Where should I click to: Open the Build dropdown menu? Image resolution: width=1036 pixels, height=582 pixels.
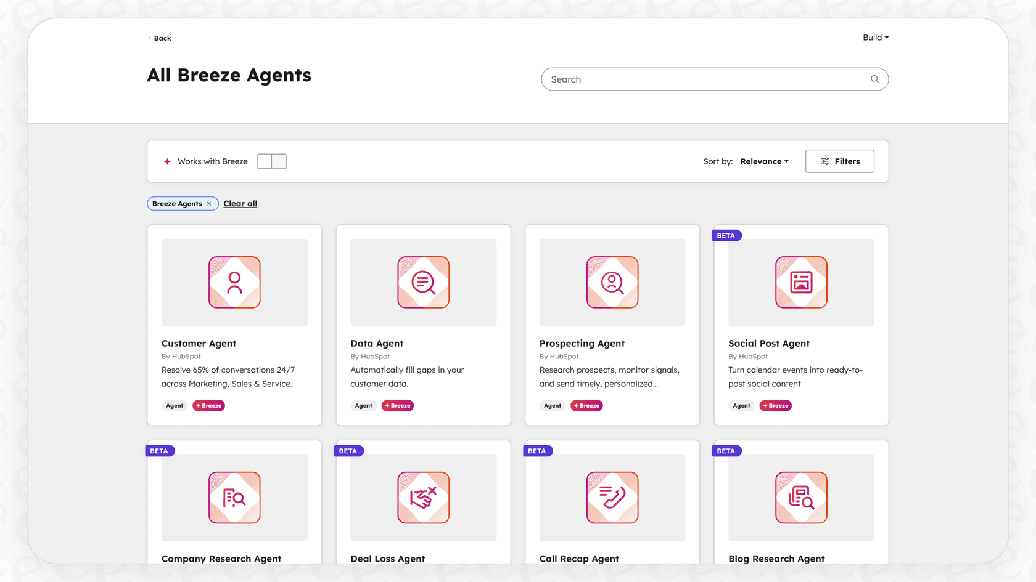(876, 37)
